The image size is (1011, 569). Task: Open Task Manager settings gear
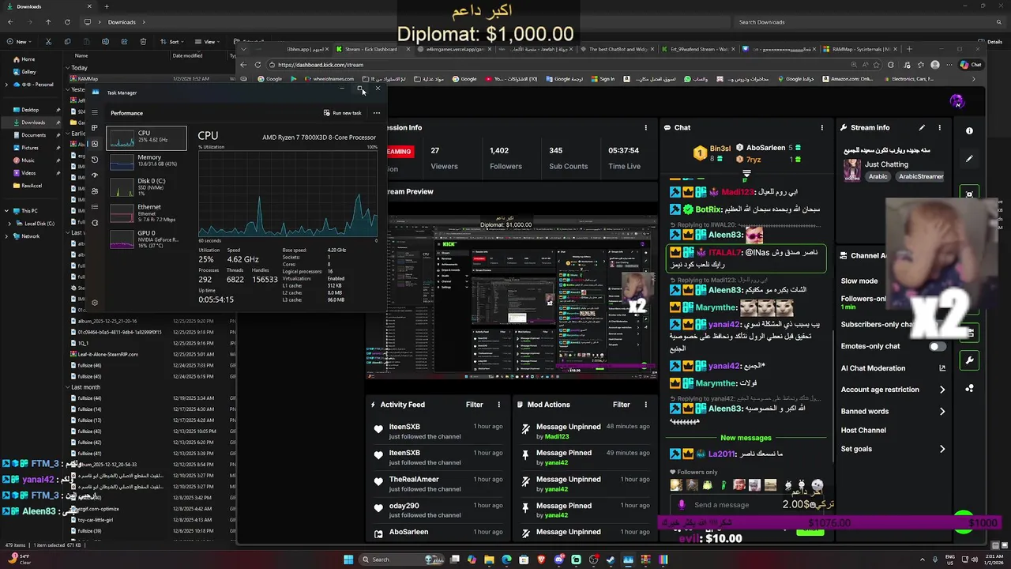(95, 303)
